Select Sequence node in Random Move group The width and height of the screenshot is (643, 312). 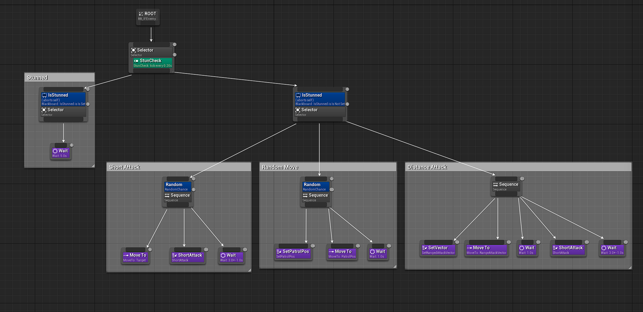[x=316, y=197]
